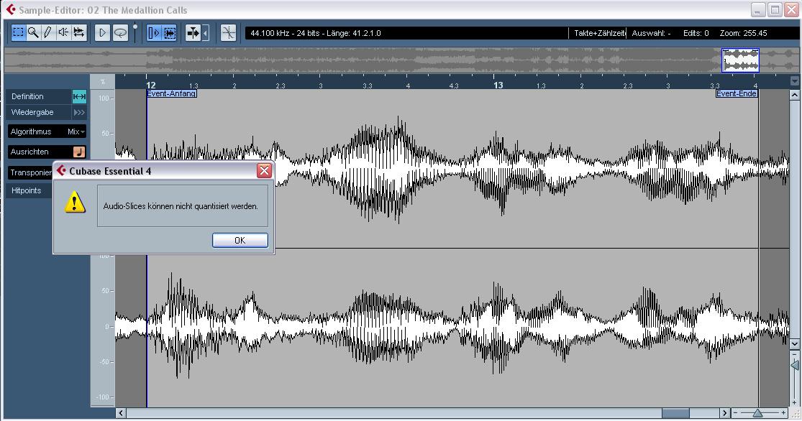Click the yellow warning triangle icon
802x421 pixels.
pos(75,202)
